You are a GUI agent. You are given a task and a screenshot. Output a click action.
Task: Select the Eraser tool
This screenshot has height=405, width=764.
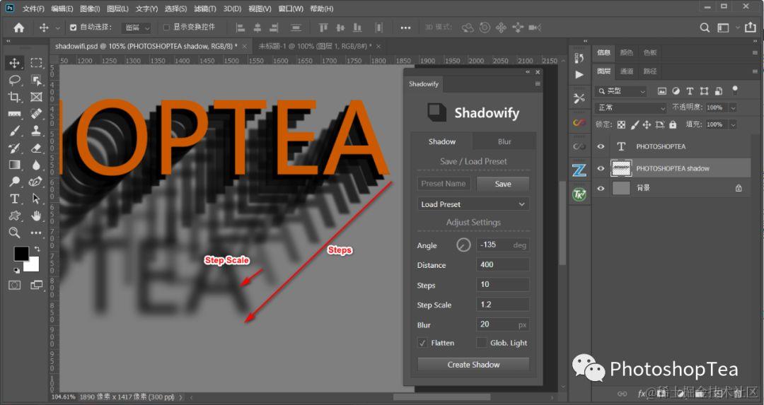coord(36,148)
